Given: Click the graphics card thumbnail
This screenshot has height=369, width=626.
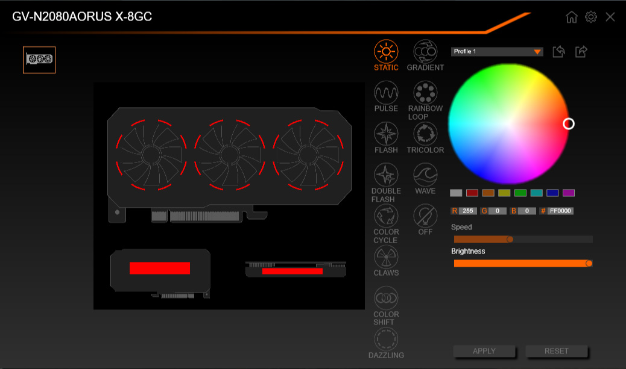Looking at the screenshot, I should point(39,60).
